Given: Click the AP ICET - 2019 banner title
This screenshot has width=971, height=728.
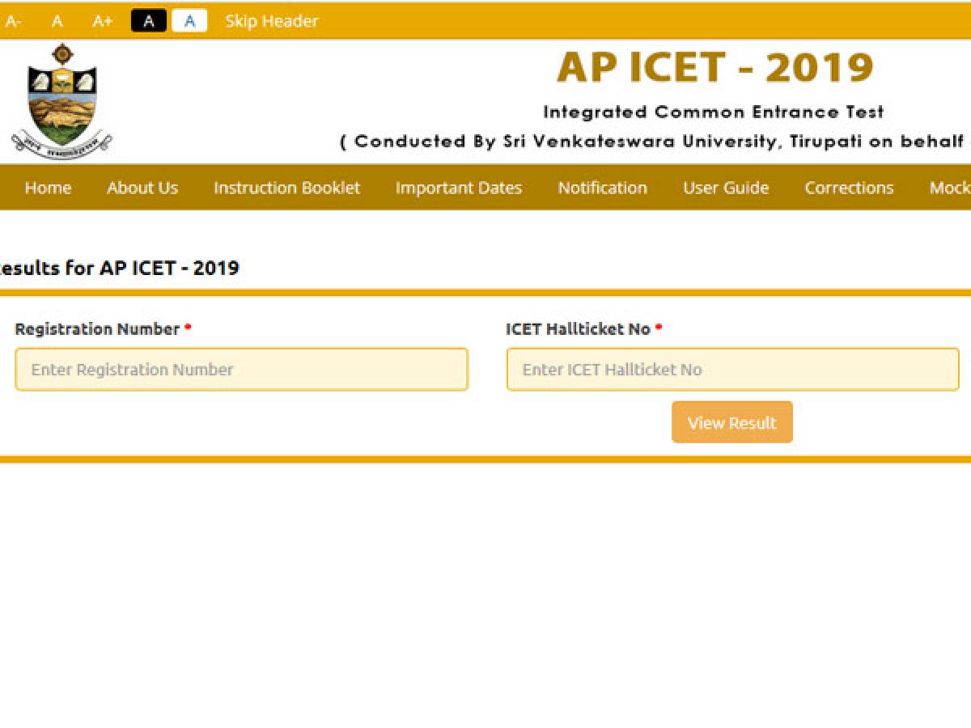Looking at the screenshot, I should tap(715, 68).
